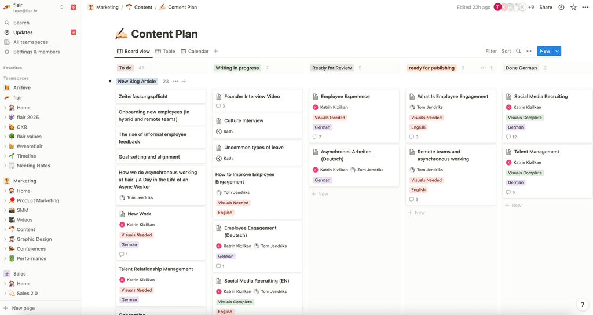Screen dimensions: 593x315
Task: Click the Sort button
Action: (x=506, y=51)
